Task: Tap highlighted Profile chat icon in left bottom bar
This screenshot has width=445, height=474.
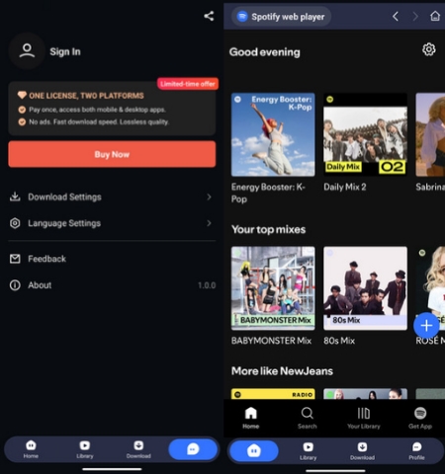Action: pos(193,449)
